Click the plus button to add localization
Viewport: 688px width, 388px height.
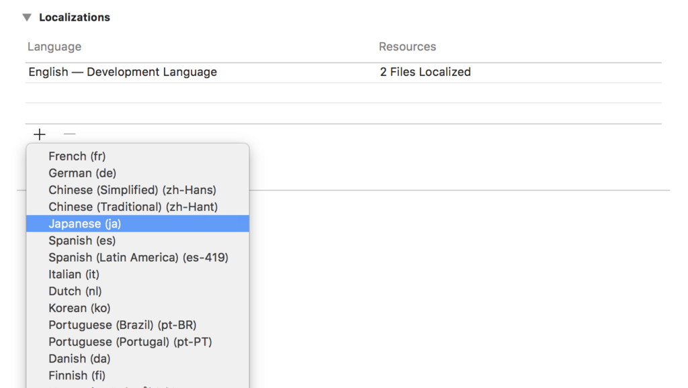tap(40, 134)
